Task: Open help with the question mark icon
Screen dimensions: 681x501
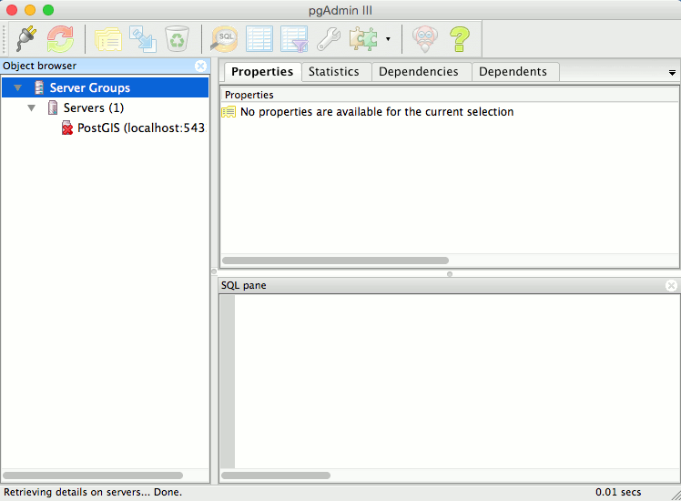Action: coord(460,38)
